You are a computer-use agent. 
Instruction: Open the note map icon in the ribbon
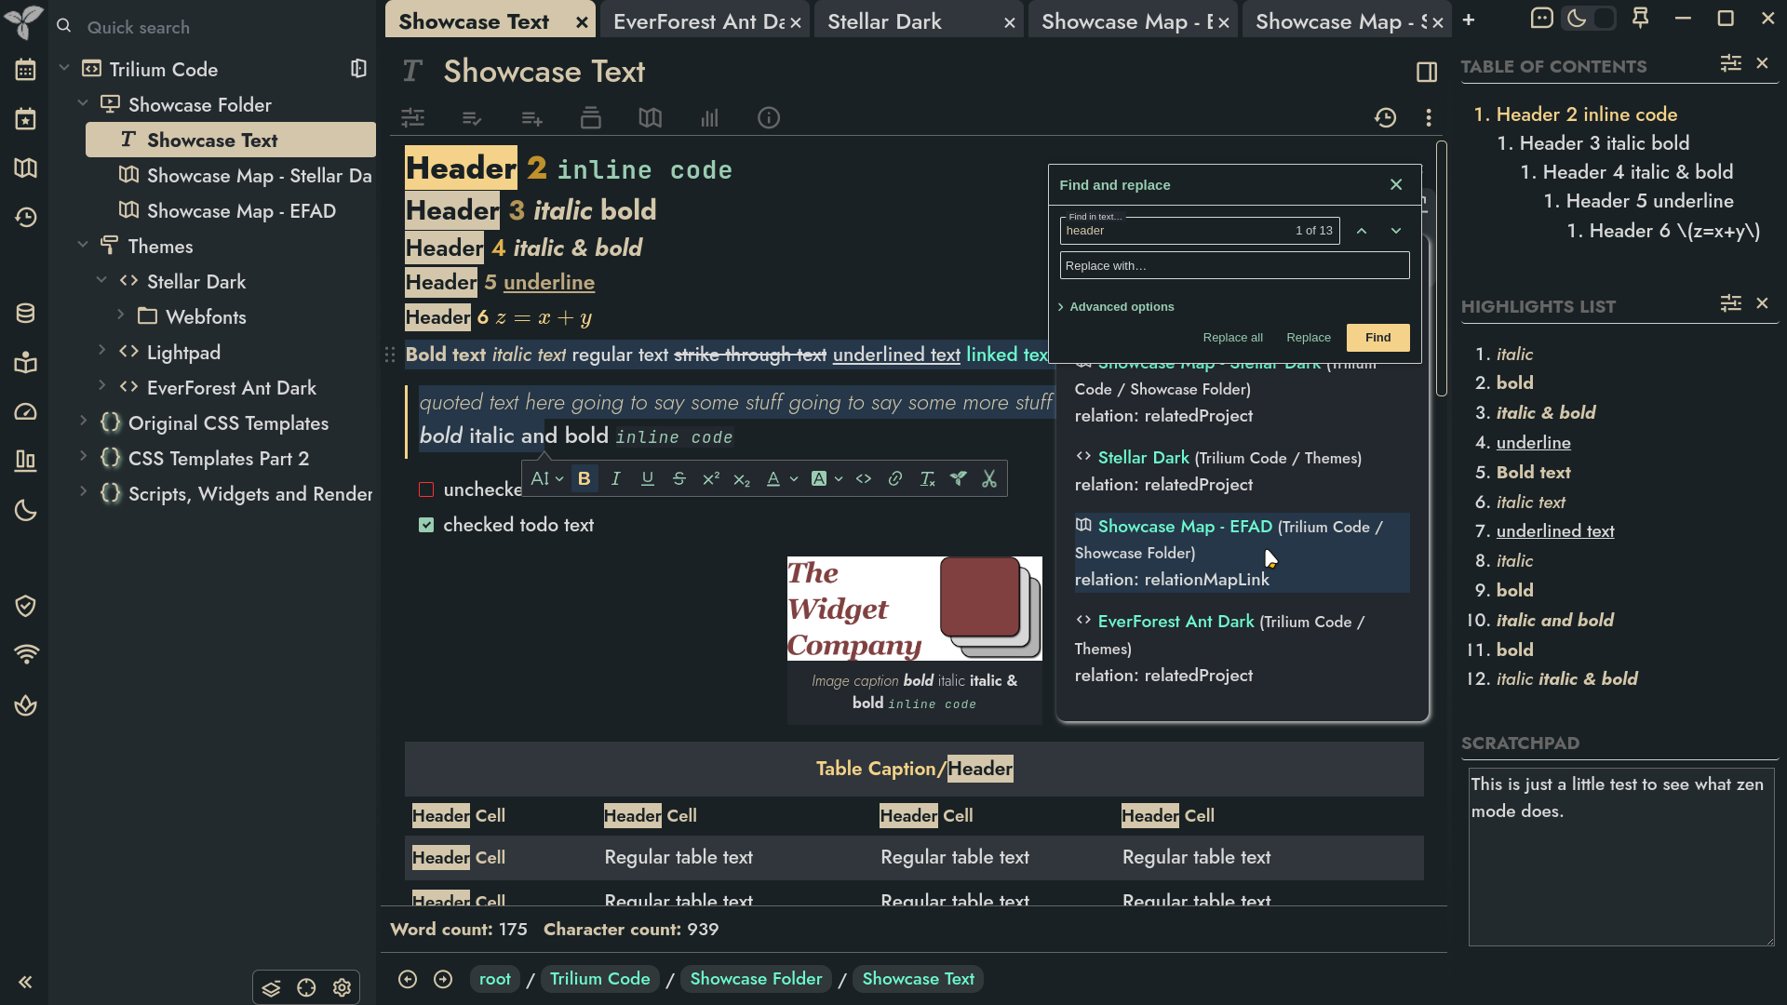651,118
